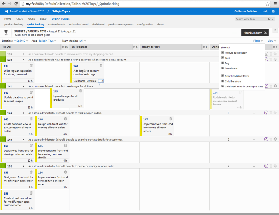Open task 147 by its number link
The image size is (279, 215).
(x=146, y=119)
